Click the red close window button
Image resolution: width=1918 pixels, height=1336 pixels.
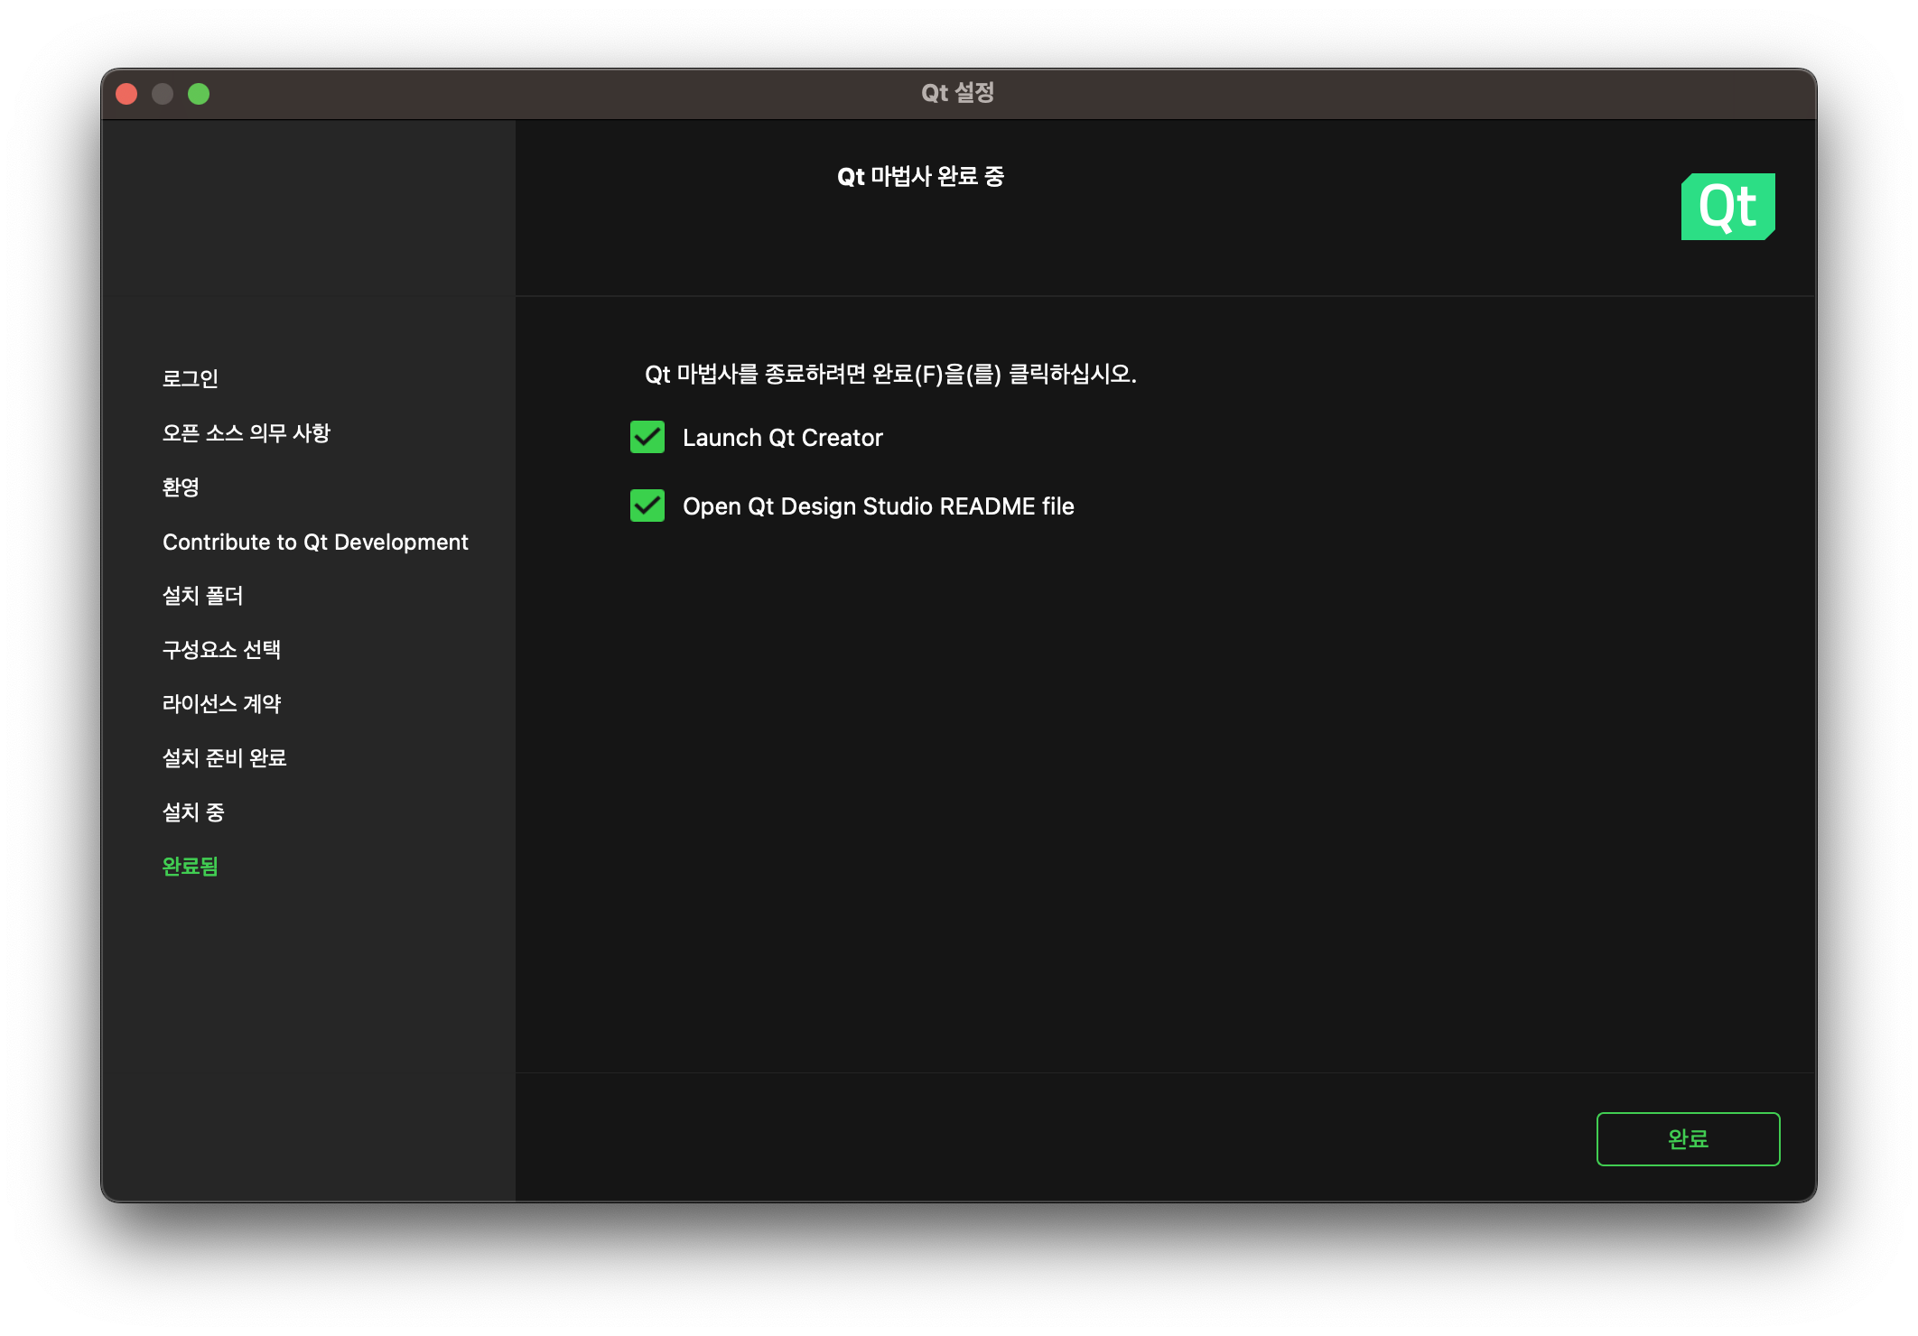coord(126,94)
